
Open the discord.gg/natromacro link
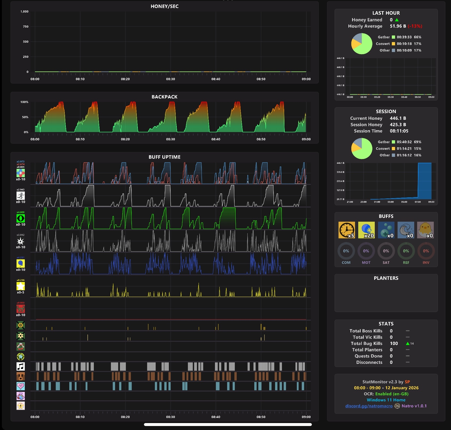tap(369, 406)
